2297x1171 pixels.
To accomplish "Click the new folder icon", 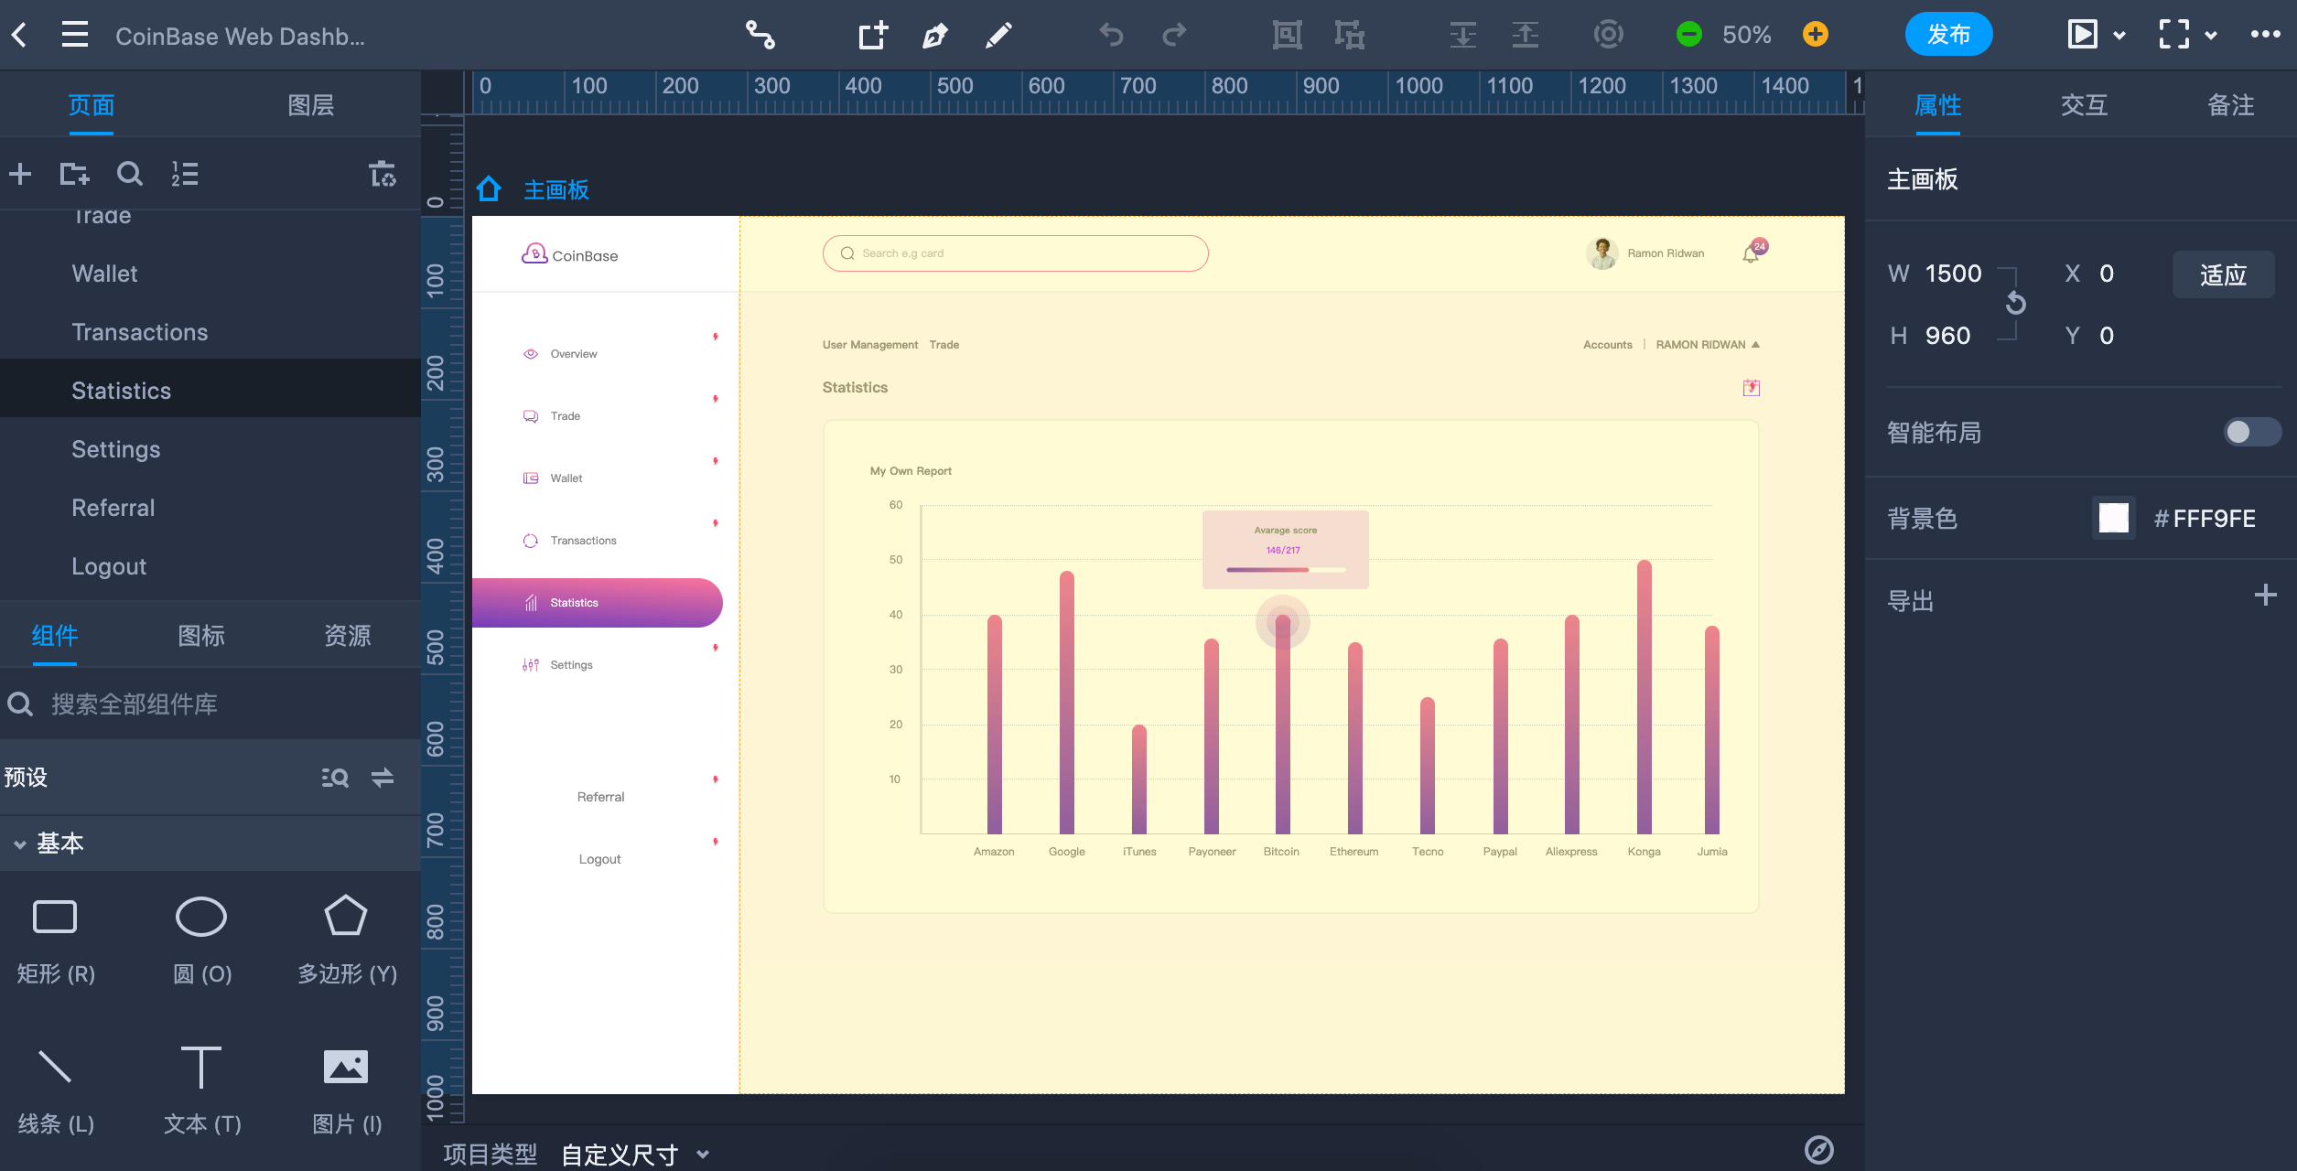I will (x=74, y=174).
